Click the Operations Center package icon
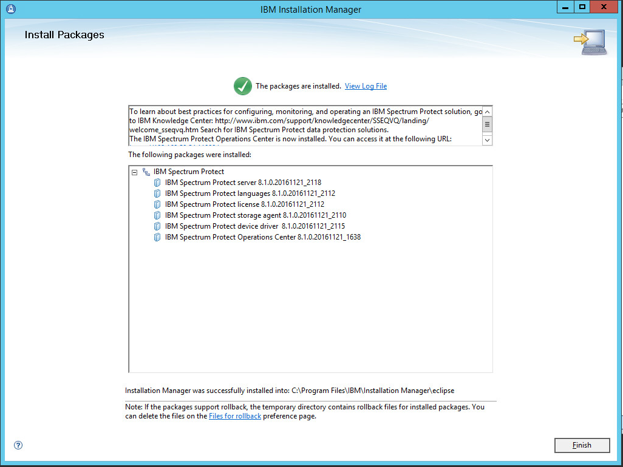The width and height of the screenshot is (623, 467). tap(157, 237)
